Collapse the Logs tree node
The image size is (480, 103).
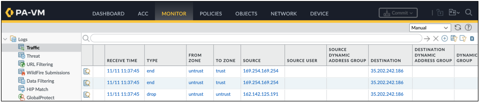click(x=5, y=39)
